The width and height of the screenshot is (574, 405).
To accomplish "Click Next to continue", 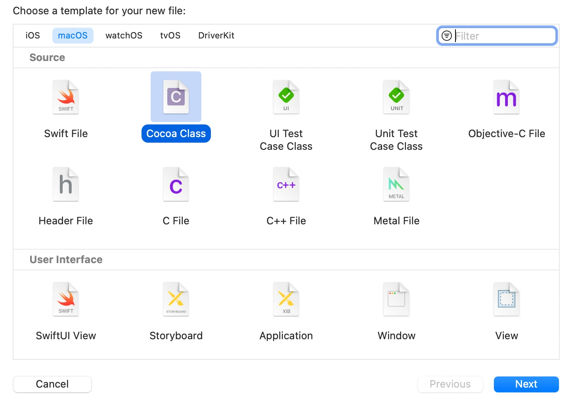I will [x=526, y=384].
